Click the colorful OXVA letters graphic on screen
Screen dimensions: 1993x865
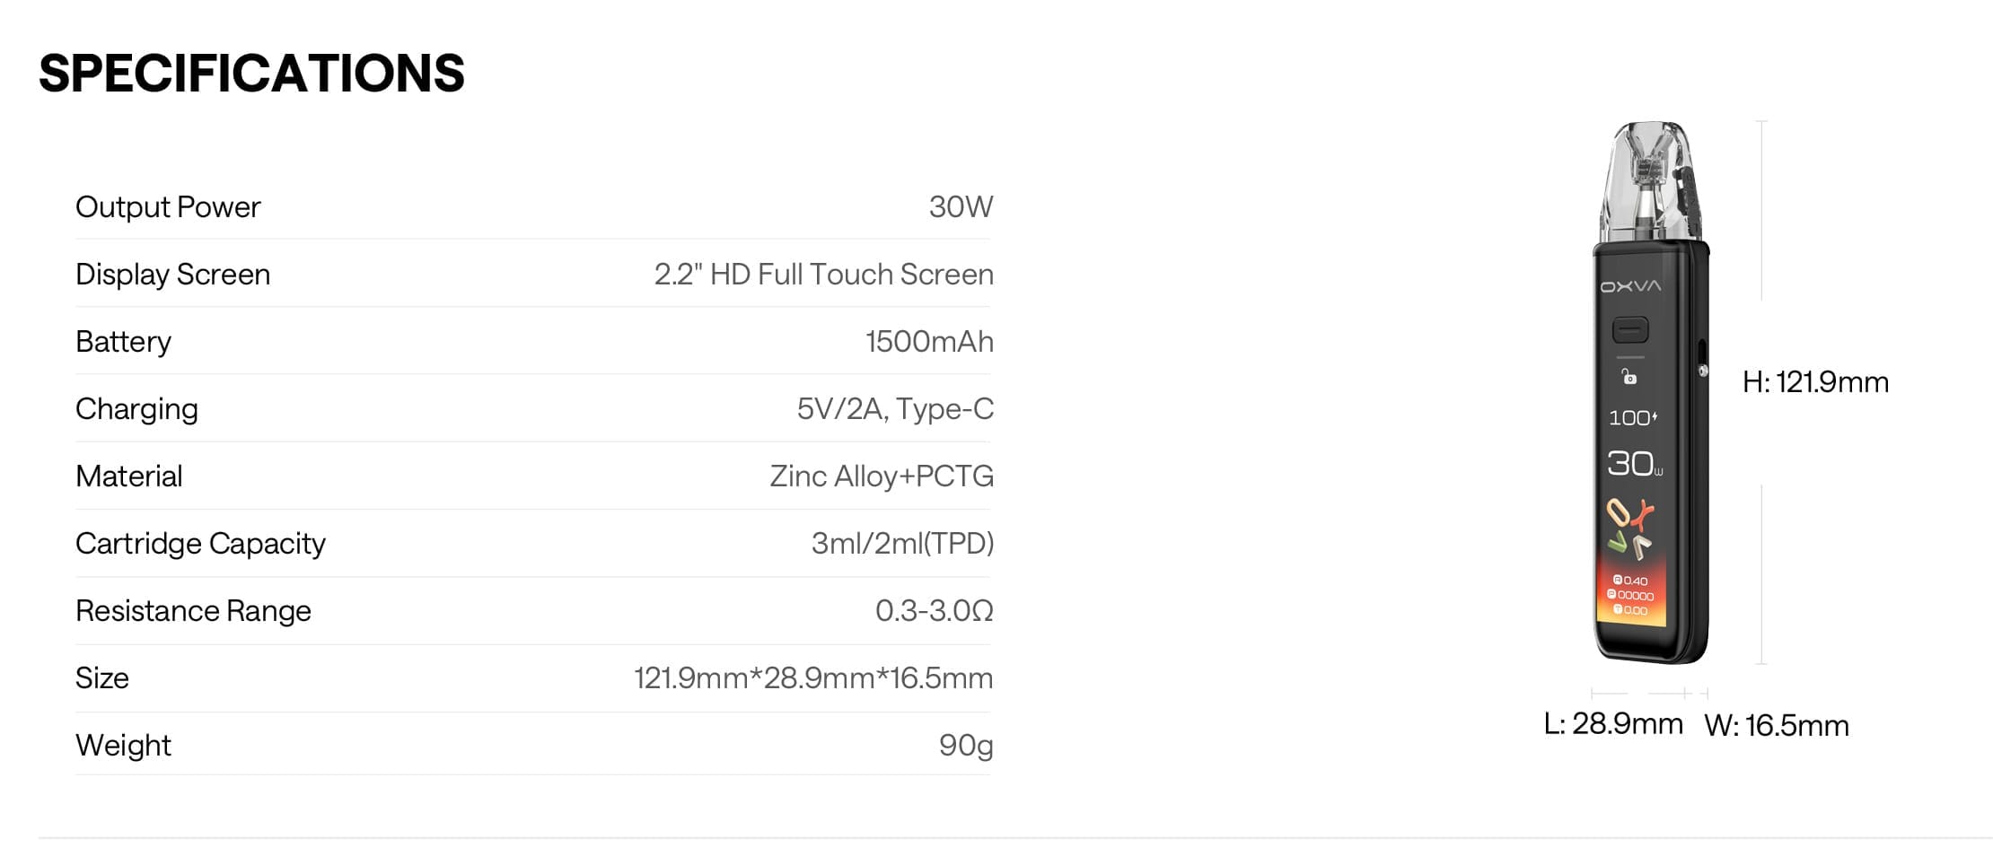point(1630,529)
